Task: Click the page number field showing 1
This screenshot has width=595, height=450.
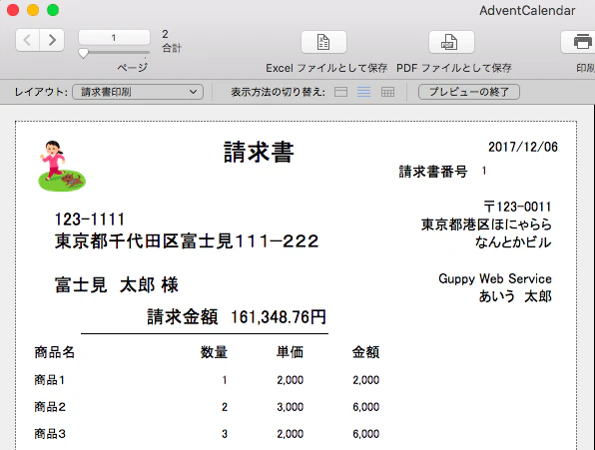Action: click(114, 38)
